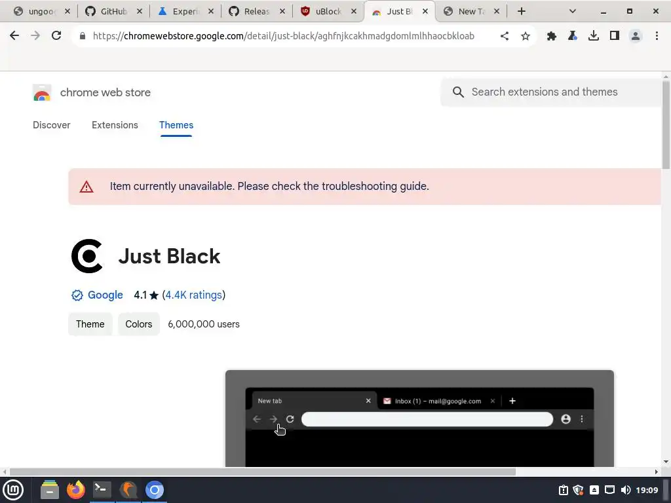The image size is (671, 503).
Task: Share this page via the share icon
Action: (x=505, y=36)
